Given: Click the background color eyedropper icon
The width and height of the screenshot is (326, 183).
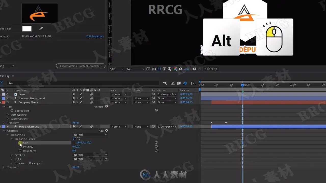Looking at the screenshot, I should pyautogui.click(x=41, y=29).
